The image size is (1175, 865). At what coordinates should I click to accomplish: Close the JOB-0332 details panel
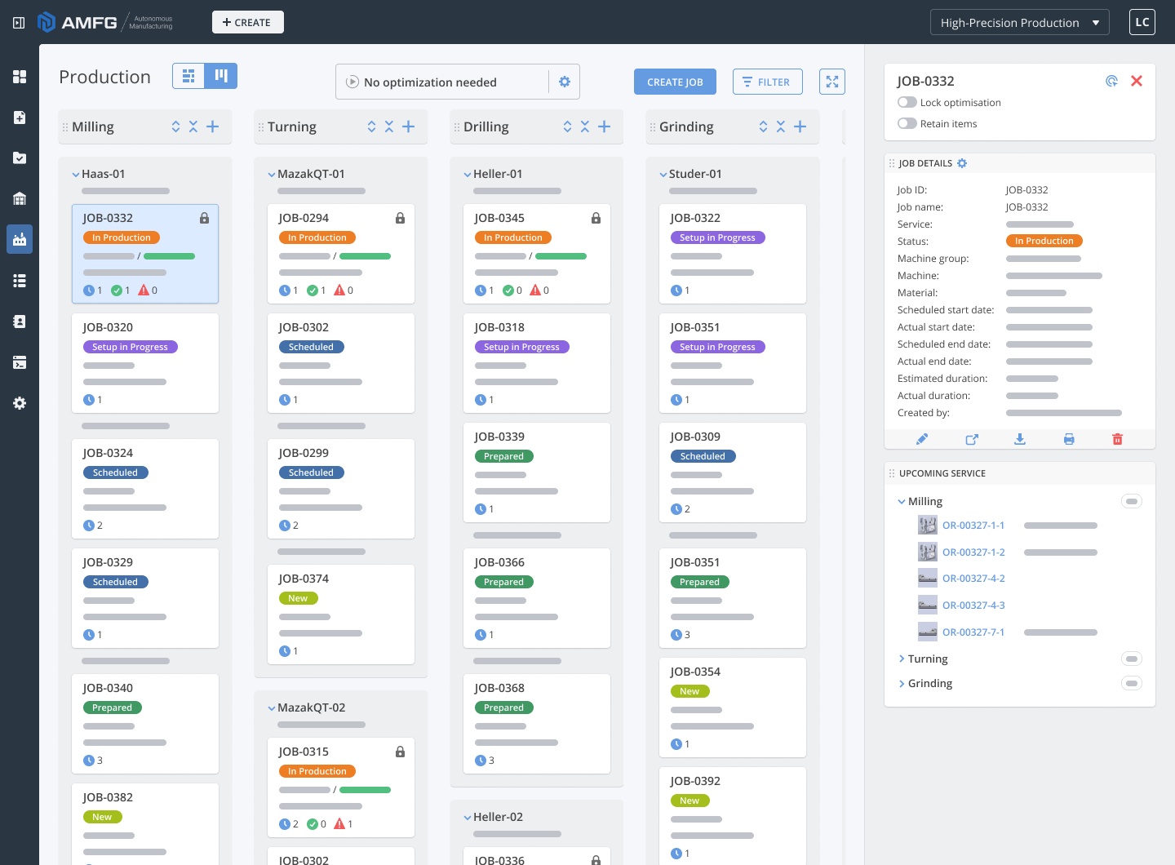1137,81
